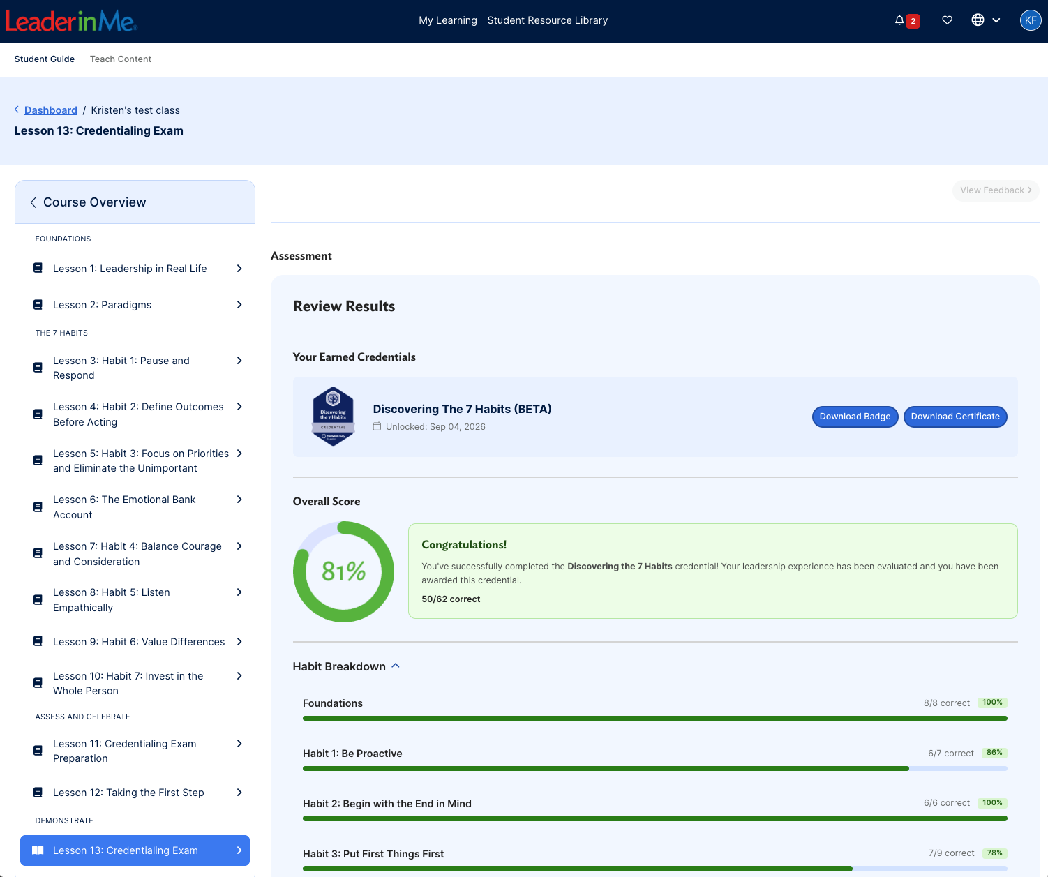
Task: Expand Lesson 3 Pause and Respond chevron
Action: [239, 360]
